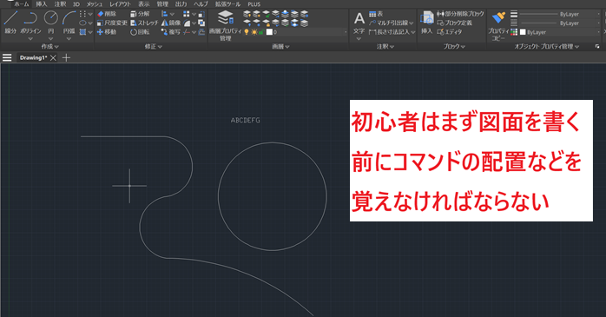Open the レイアウト ribbon tab
The image size is (606, 317).
coord(120,3)
